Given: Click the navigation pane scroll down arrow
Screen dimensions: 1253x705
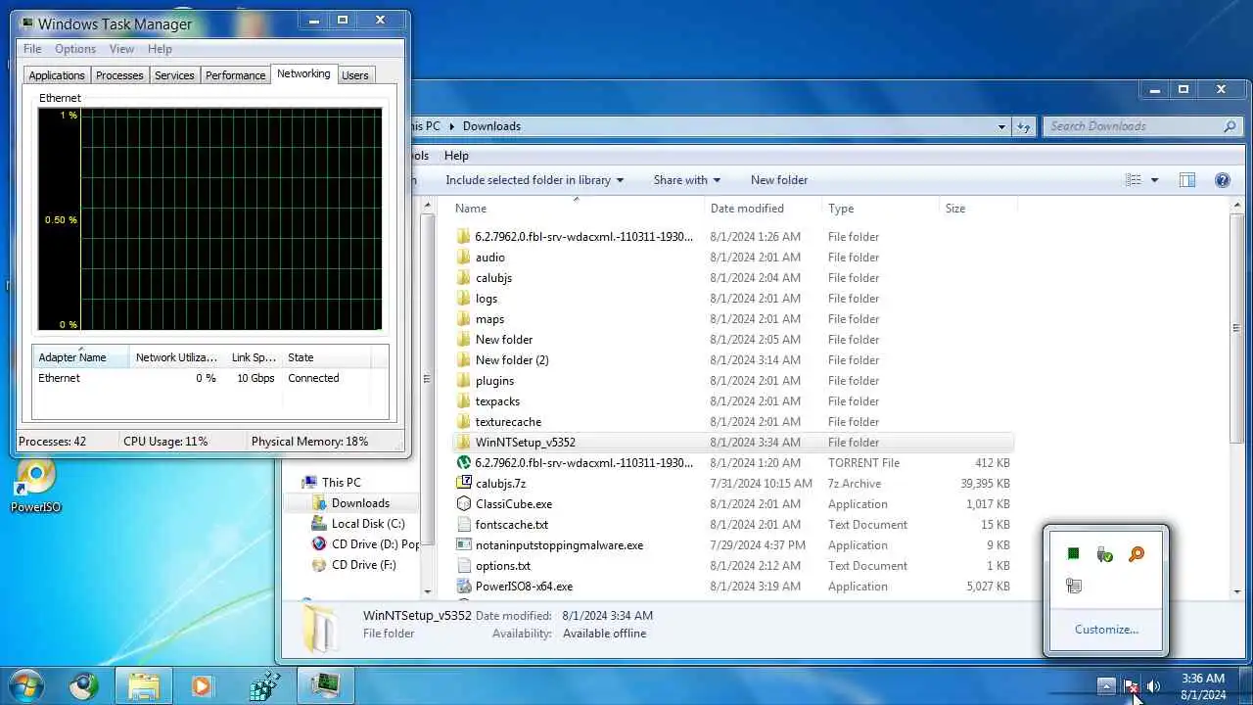Looking at the screenshot, I should coord(427,591).
